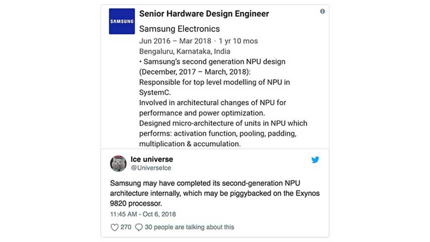Click the @UniverseIce handle
The image size is (430, 242).
click(x=151, y=168)
